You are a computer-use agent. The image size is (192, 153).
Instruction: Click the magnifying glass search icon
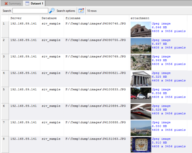[52, 11]
